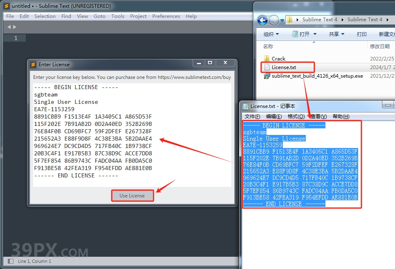Click the previous tab arrow in Sublime Text
This screenshot has height=269, width=395.
[9, 27]
